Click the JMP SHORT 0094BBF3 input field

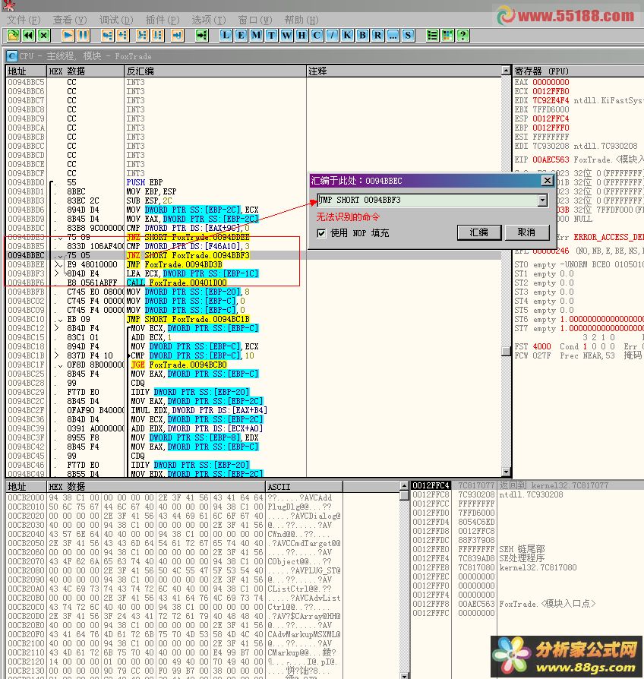click(428, 200)
